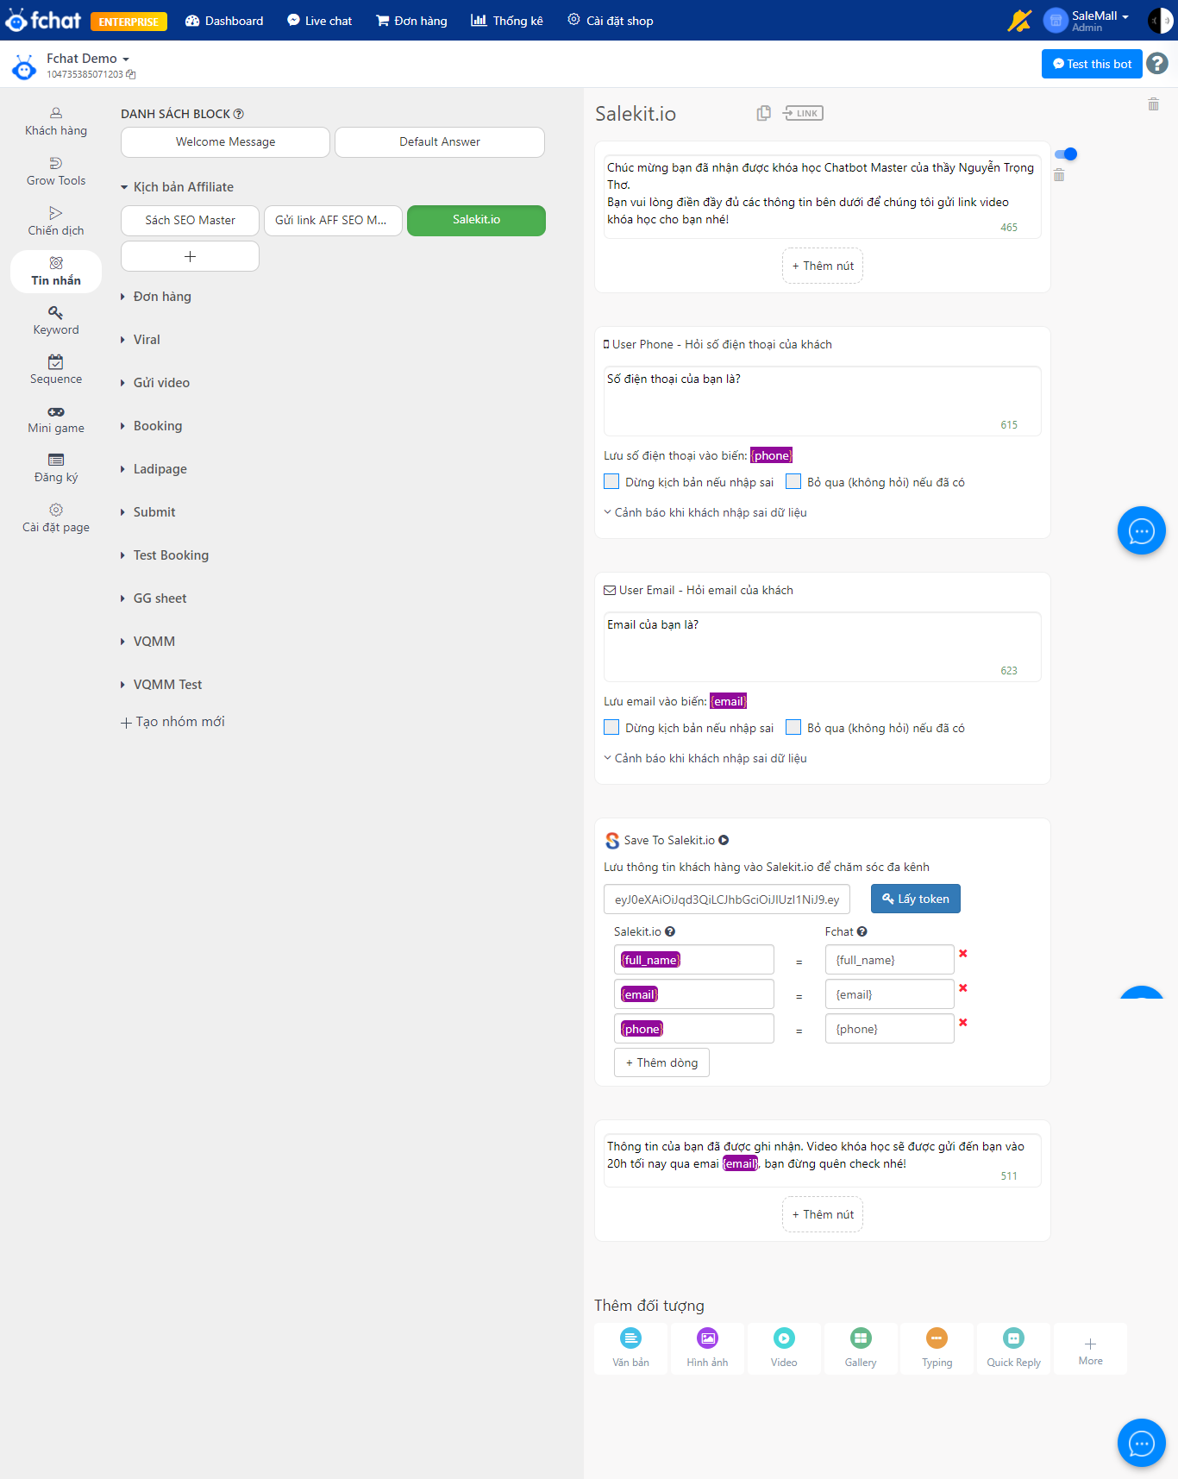Click the Salekit.io token input field
Image resolution: width=1178 pixels, height=1479 pixels.
(727, 899)
